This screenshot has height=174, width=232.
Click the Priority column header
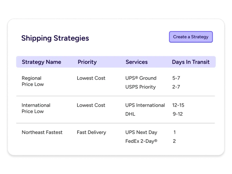tap(87, 62)
